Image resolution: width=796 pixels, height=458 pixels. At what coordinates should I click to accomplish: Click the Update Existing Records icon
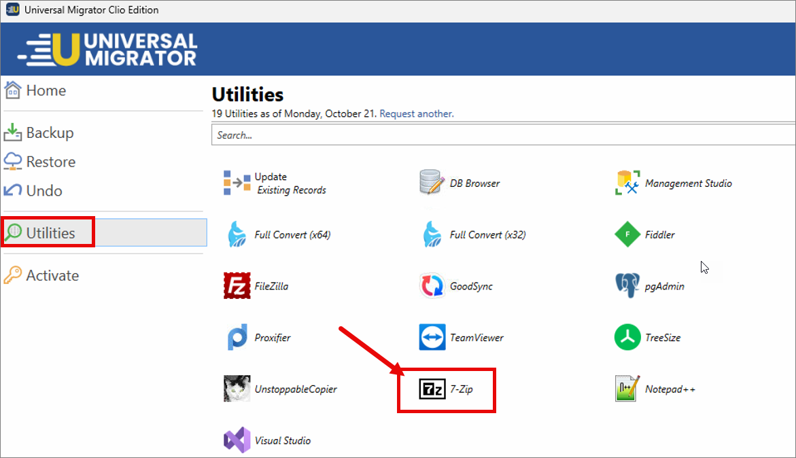237,183
